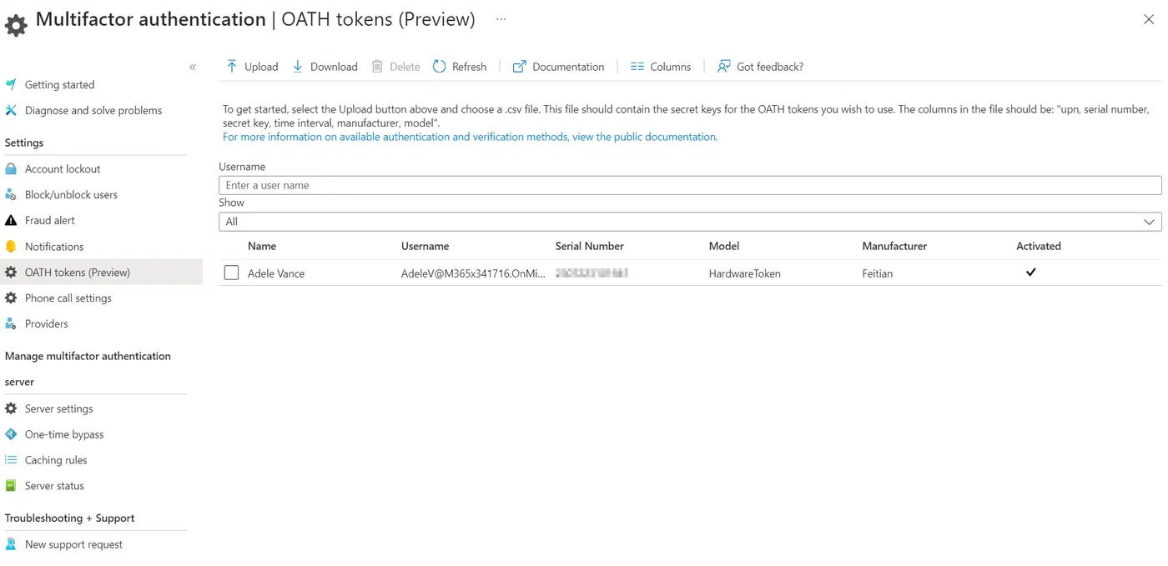1168x566 pixels.
Task: Click the Upload arrow icon
Action: click(232, 66)
